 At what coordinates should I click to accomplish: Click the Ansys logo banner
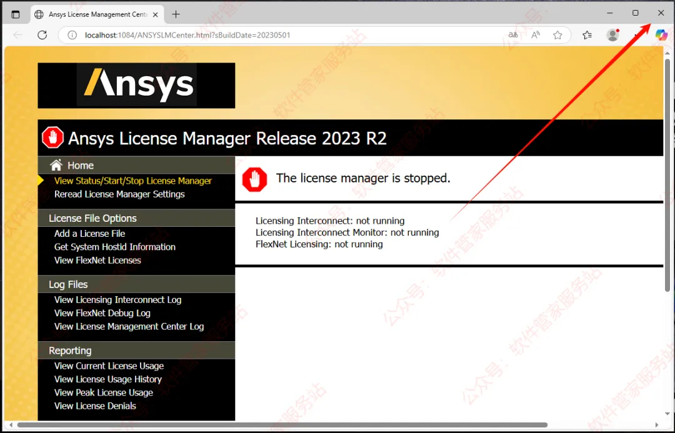136,85
